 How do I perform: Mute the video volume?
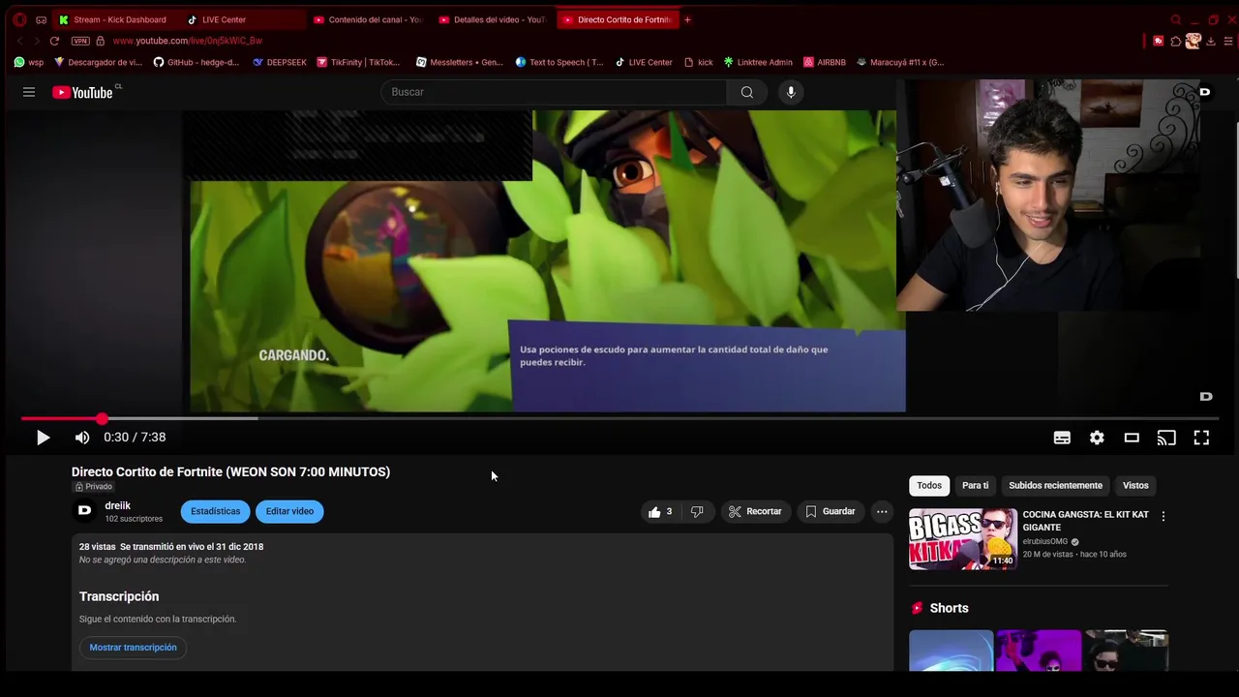click(x=82, y=438)
